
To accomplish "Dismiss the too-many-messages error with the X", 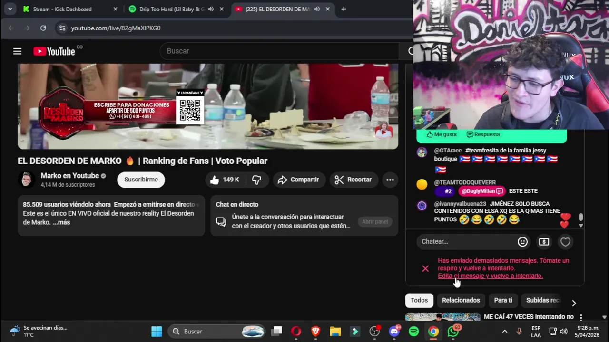I will coord(425,268).
